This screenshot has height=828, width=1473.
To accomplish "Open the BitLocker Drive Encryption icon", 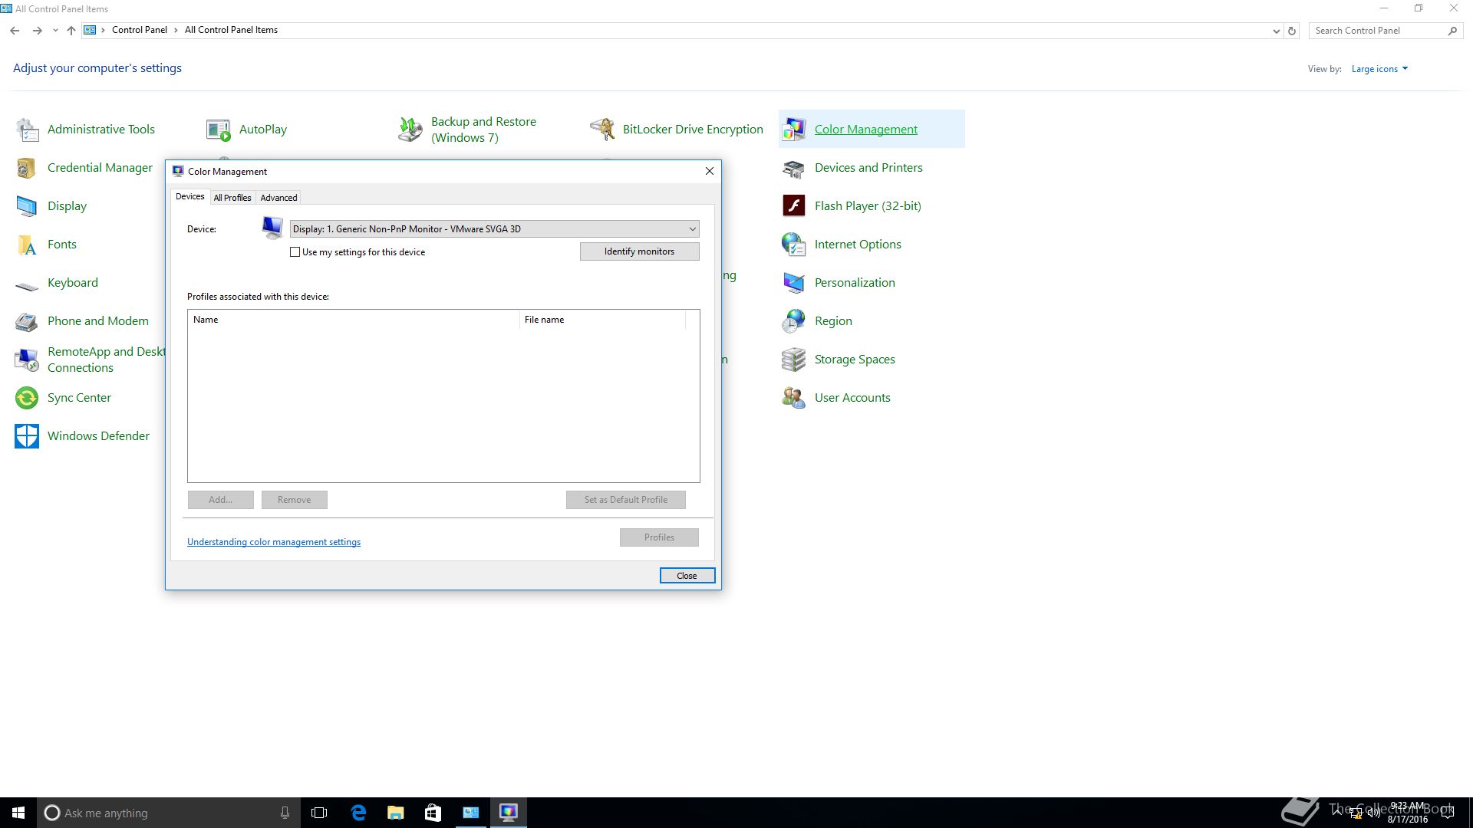I will [602, 130].
